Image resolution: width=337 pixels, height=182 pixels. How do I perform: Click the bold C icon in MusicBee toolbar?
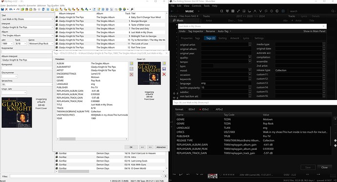pyautogui.click(x=277, y=11)
